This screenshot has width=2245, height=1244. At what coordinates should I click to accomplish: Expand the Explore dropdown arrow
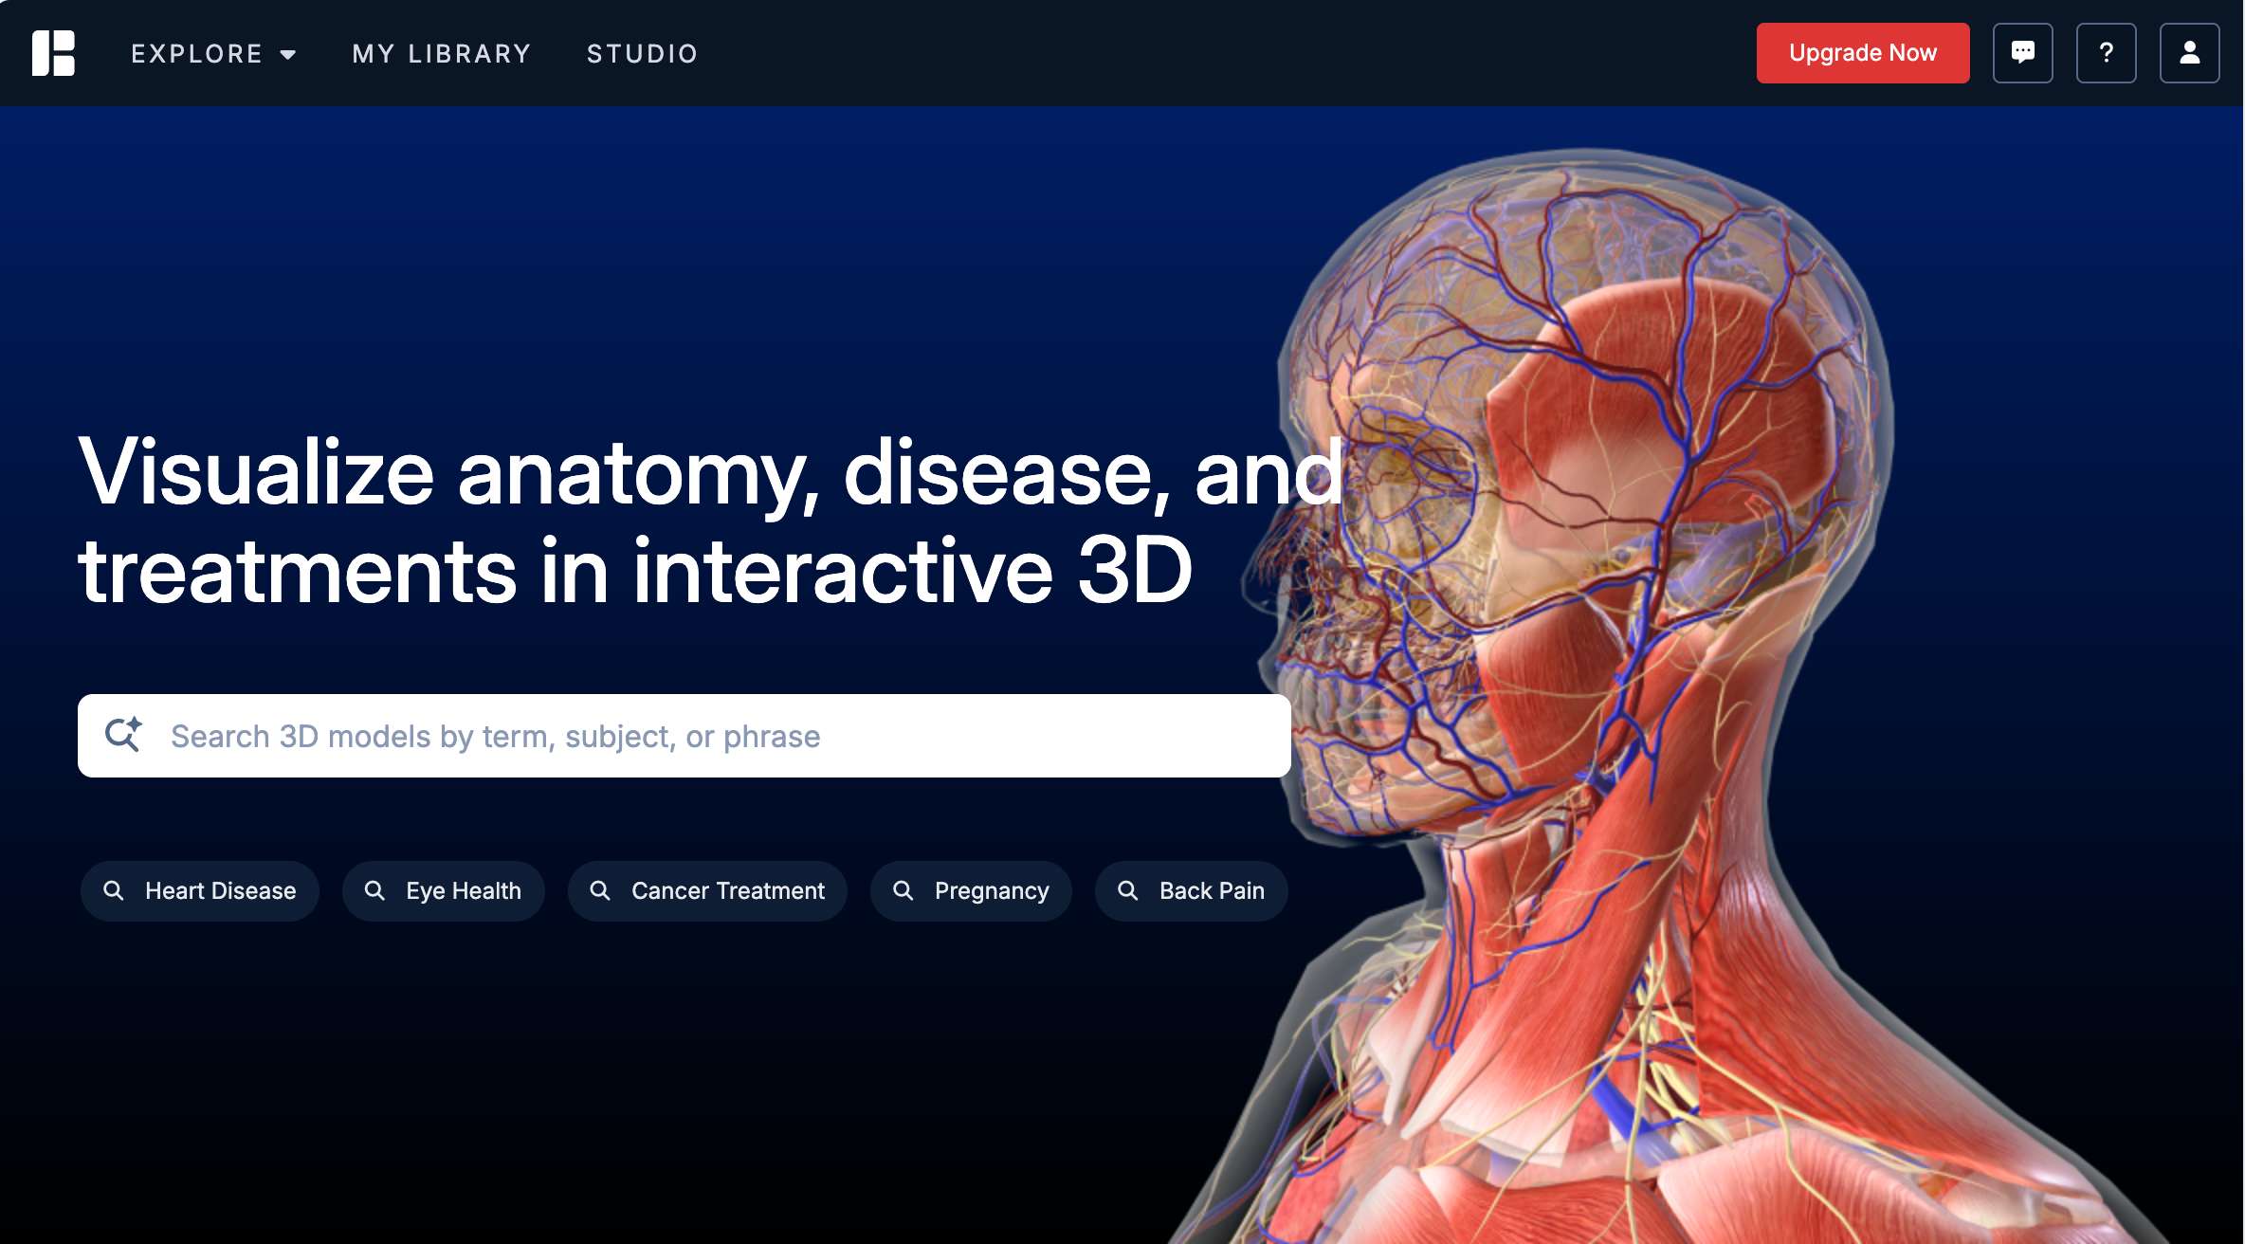[288, 55]
